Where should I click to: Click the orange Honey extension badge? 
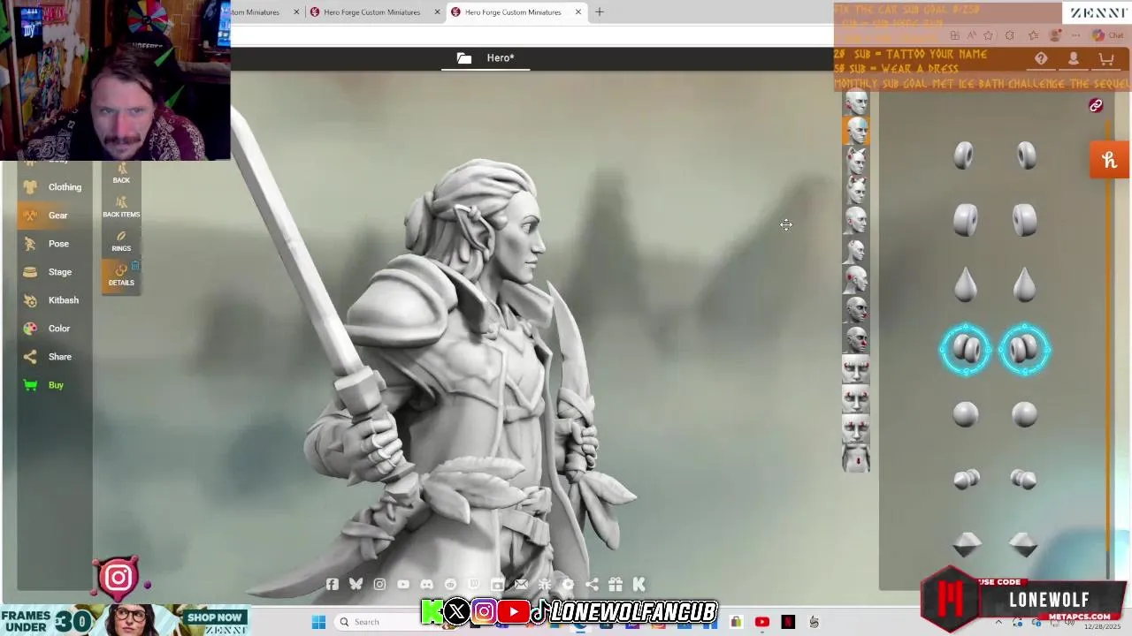[1109, 160]
